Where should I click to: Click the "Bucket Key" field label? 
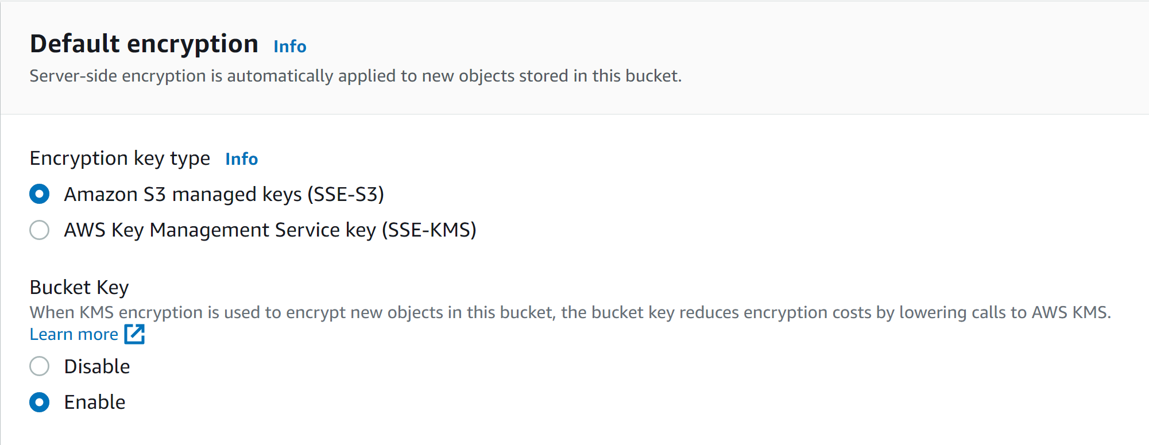tap(79, 287)
